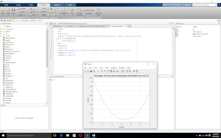The height and width of the screenshot is (138, 221).
Task: Select lngrange_grph.m in Current Folder
Action: click(11, 92)
